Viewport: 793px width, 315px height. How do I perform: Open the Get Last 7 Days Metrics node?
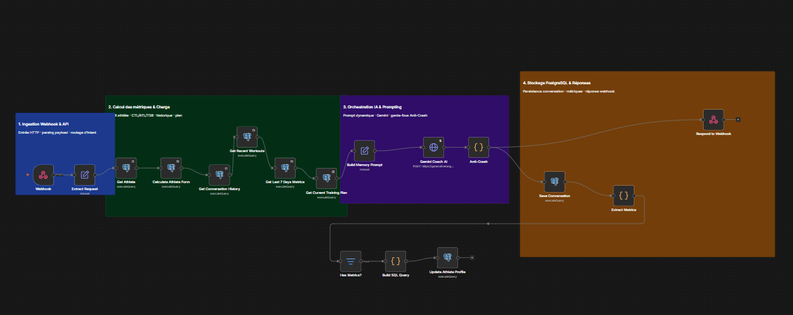pos(285,168)
